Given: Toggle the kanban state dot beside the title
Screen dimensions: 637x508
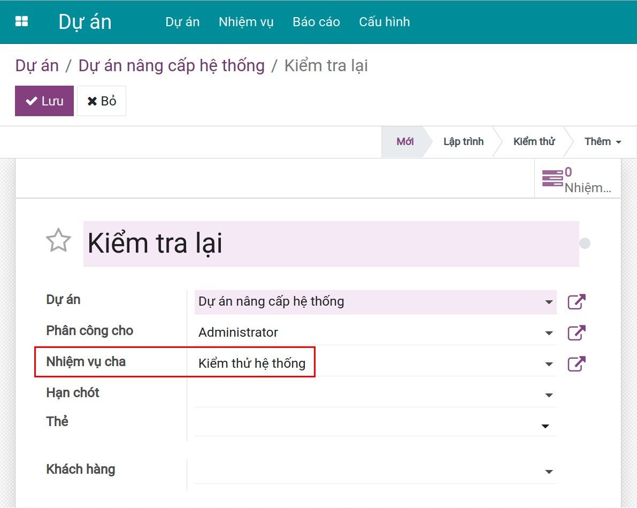Looking at the screenshot, I should 585,242.
